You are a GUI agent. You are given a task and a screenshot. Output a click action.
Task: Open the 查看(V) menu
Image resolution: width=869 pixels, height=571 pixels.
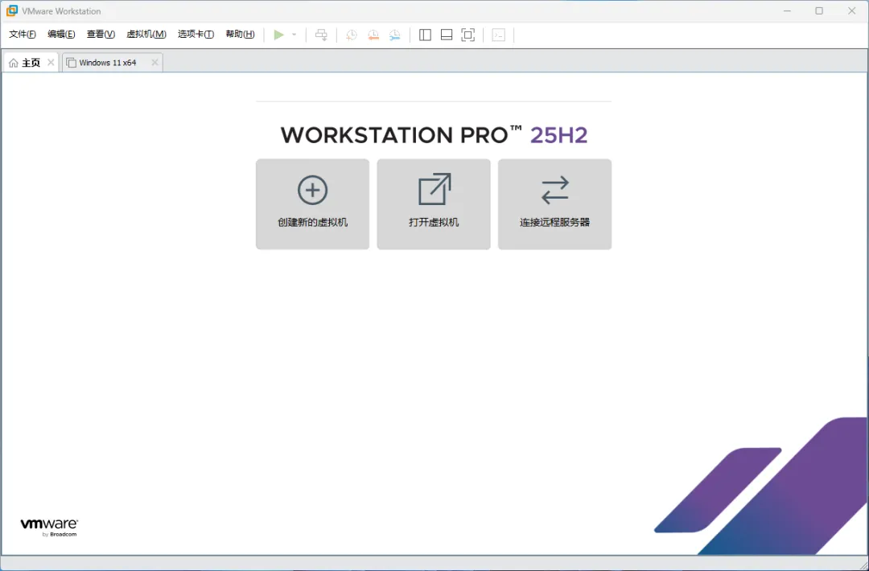[x=101, y=35]
